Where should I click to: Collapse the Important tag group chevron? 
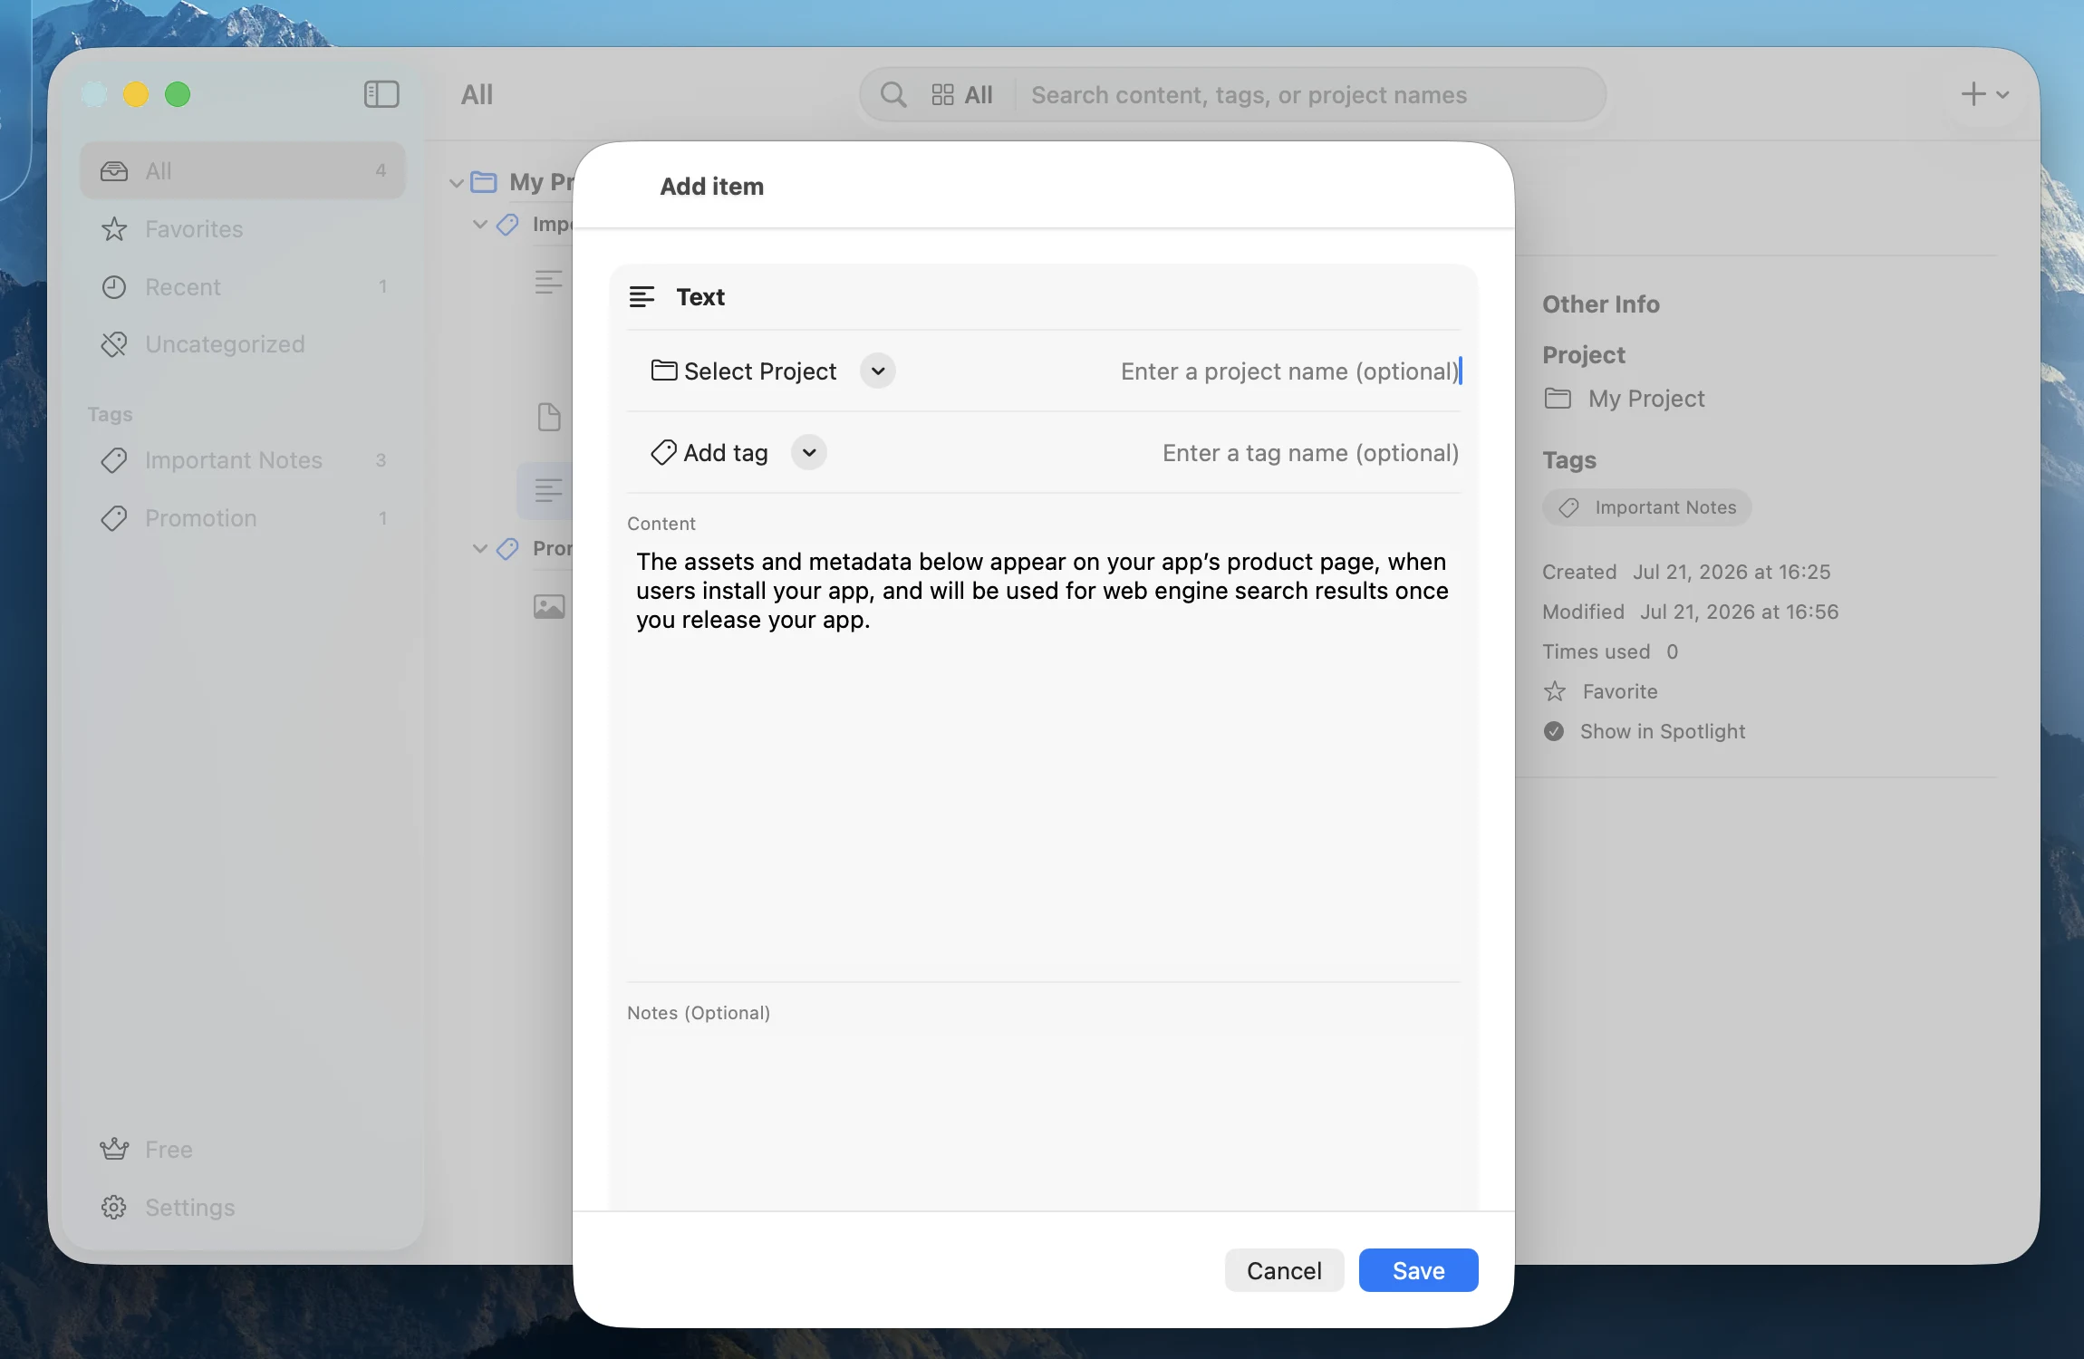click(x=480, y=224)
